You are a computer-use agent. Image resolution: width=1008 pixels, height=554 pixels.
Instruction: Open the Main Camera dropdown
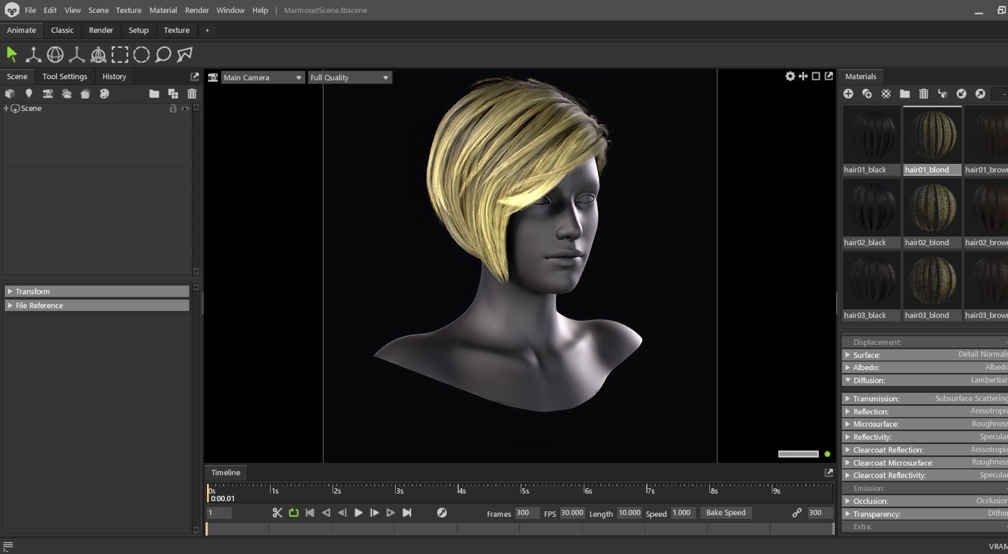click(x=262, y=78)
